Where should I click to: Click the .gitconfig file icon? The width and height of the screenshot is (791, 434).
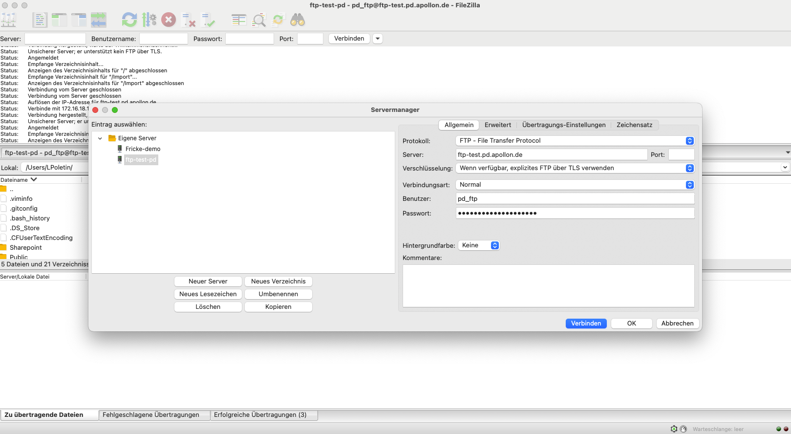(3, 208)
